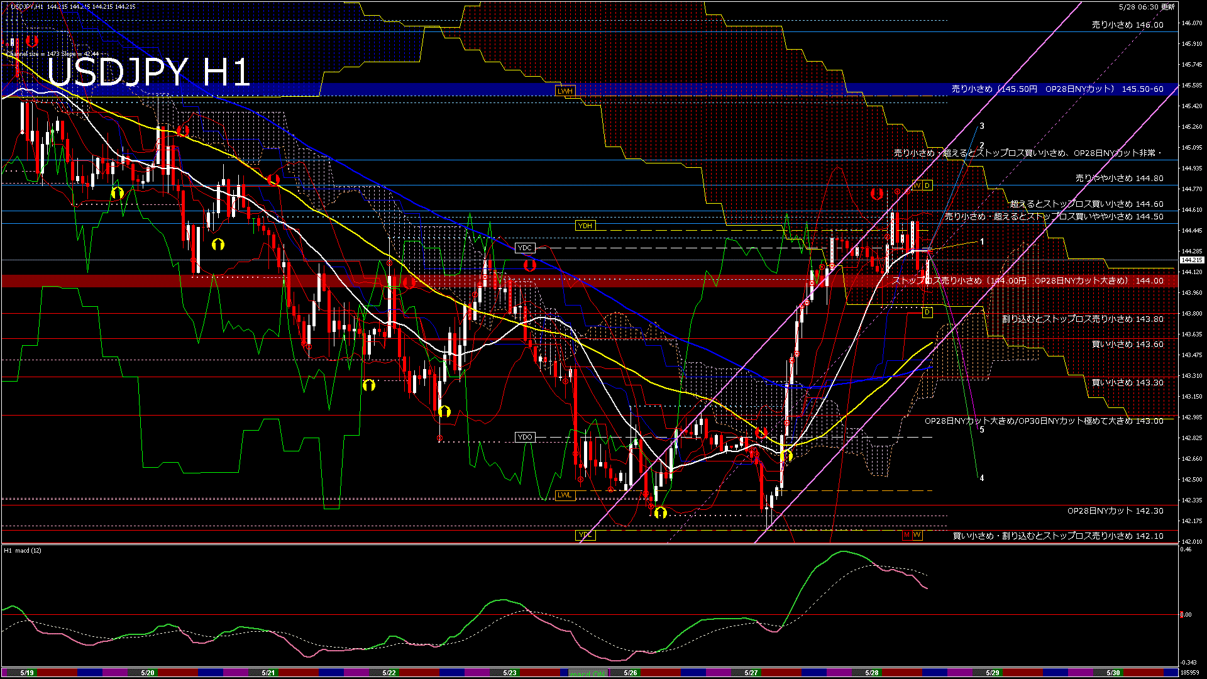Click the 5/29 date marker on timeline

tap(993, 673)
